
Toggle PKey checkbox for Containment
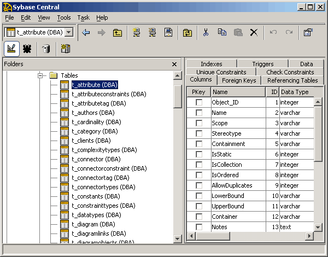[199, 144]
